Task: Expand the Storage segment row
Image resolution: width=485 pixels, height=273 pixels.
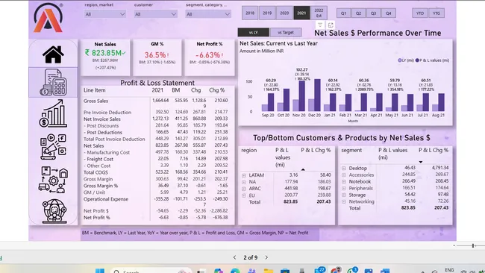Action: [344, 195]
